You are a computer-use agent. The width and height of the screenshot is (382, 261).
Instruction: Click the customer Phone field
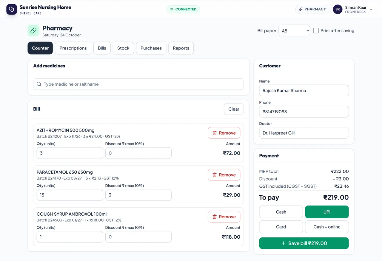point(304,112)
